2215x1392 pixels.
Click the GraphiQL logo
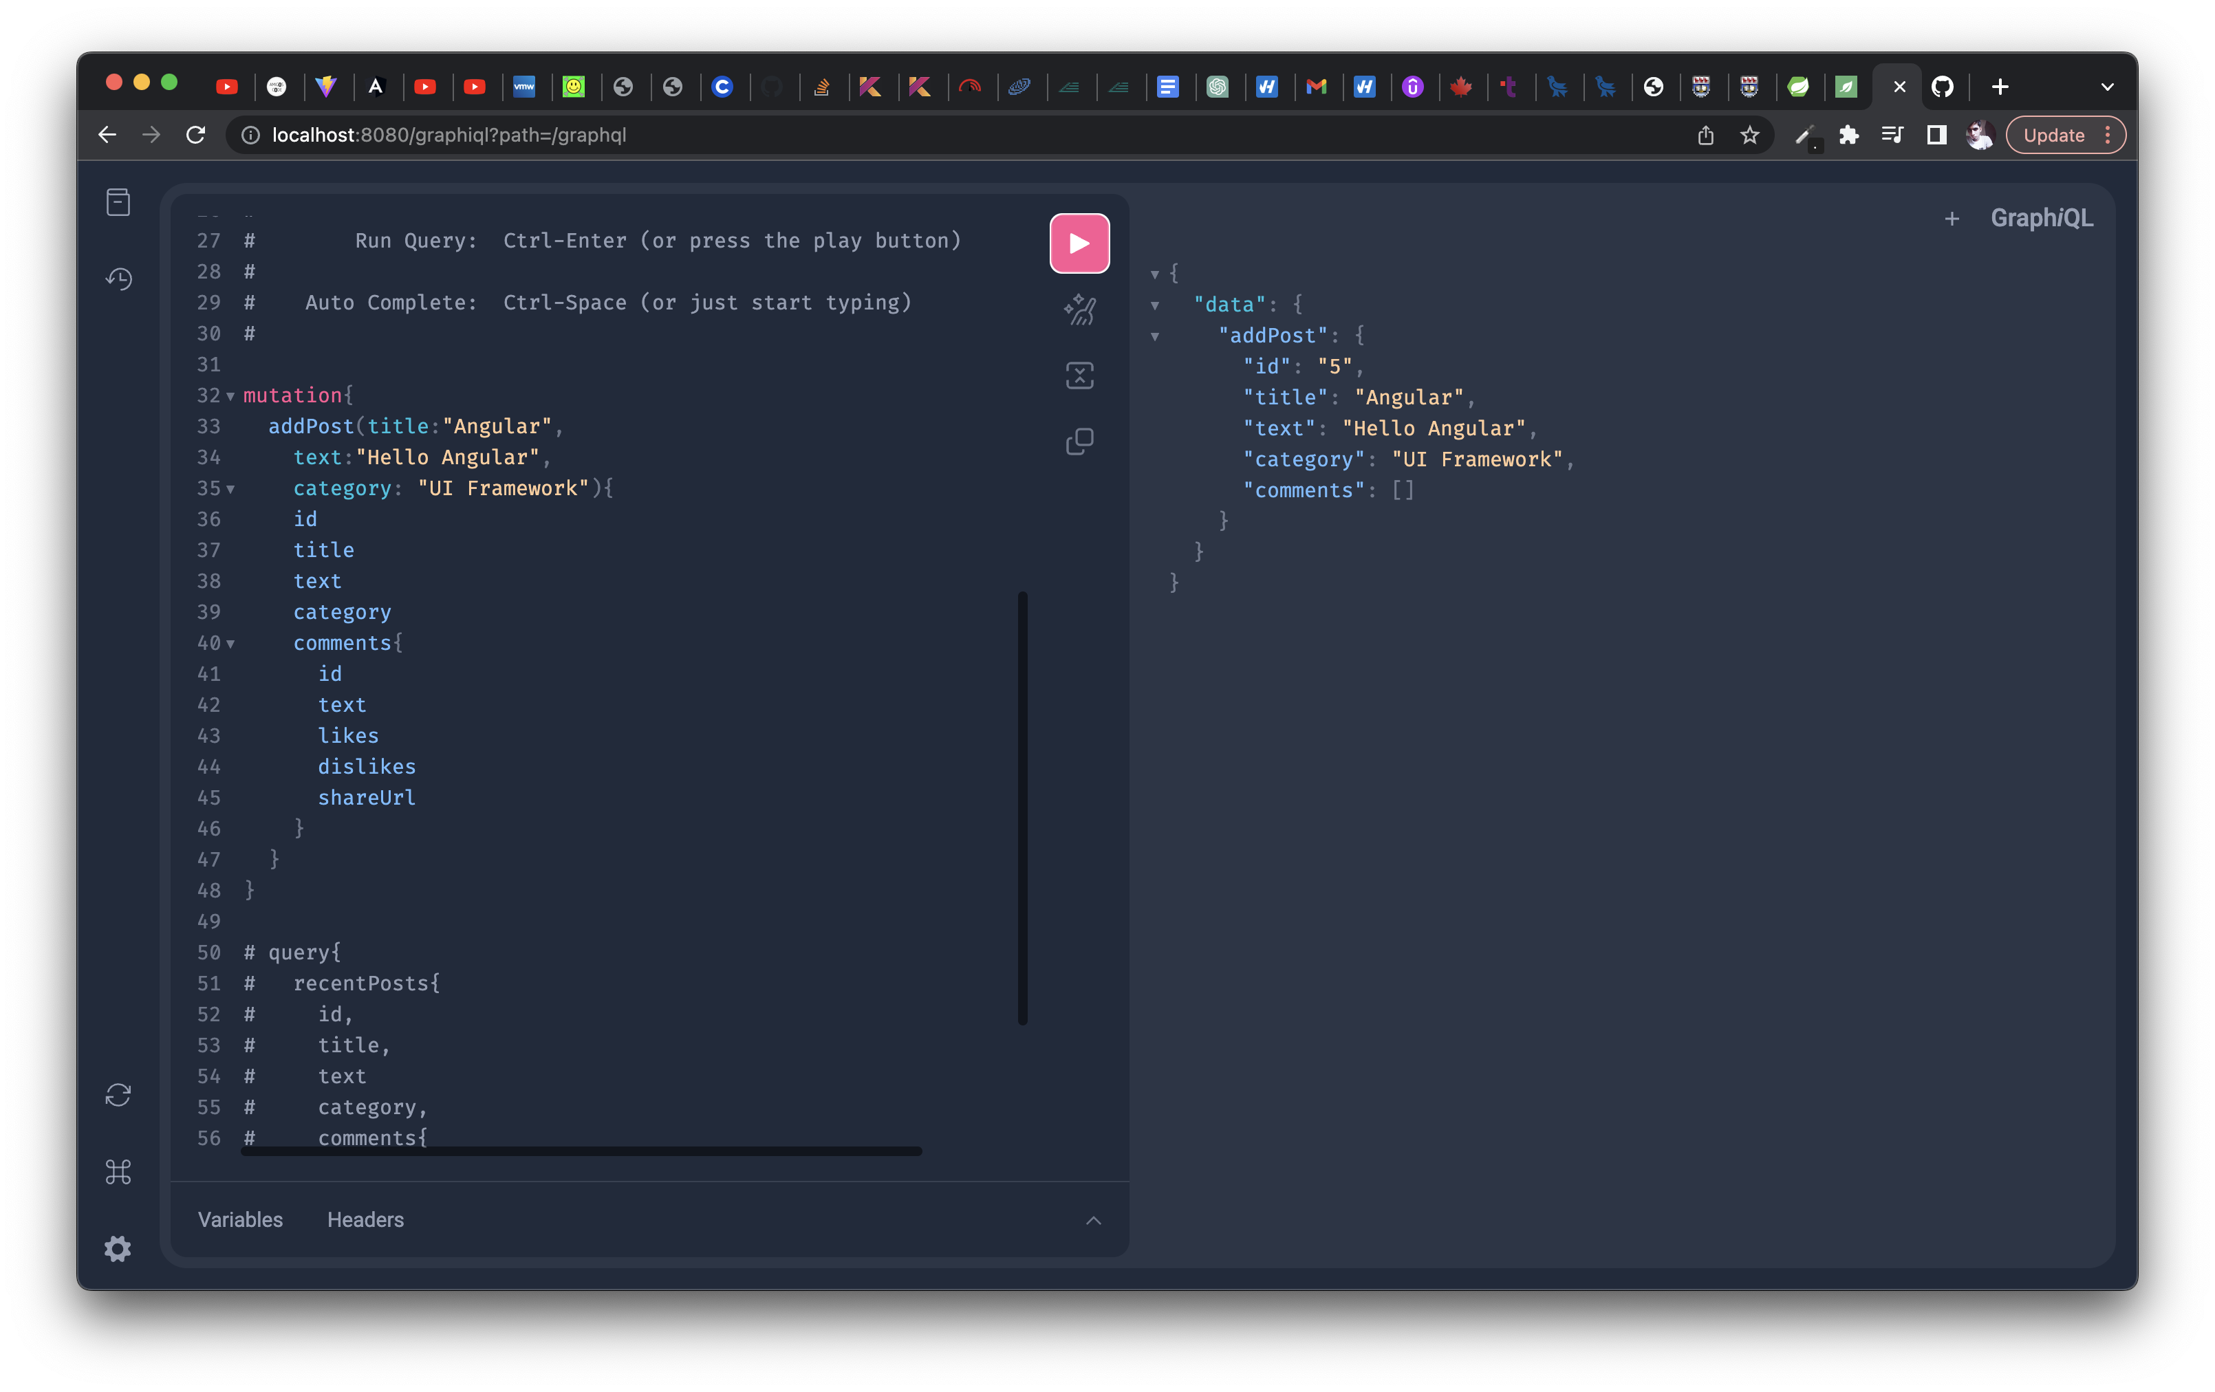[2042, 219]
